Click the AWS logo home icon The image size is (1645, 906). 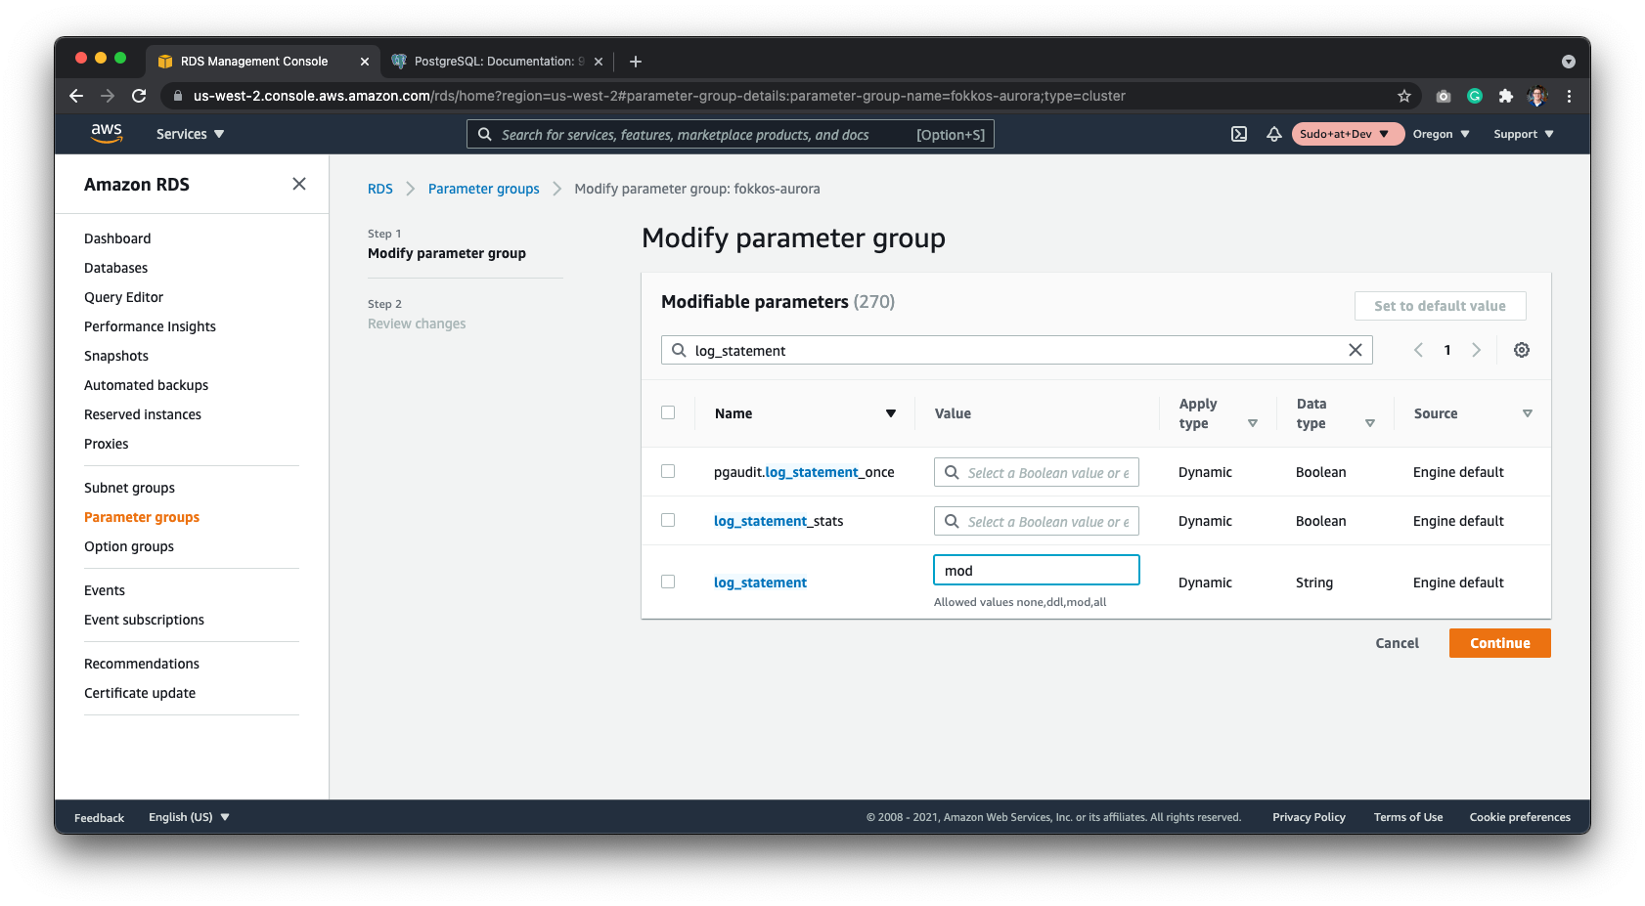[x=107, y=133]
